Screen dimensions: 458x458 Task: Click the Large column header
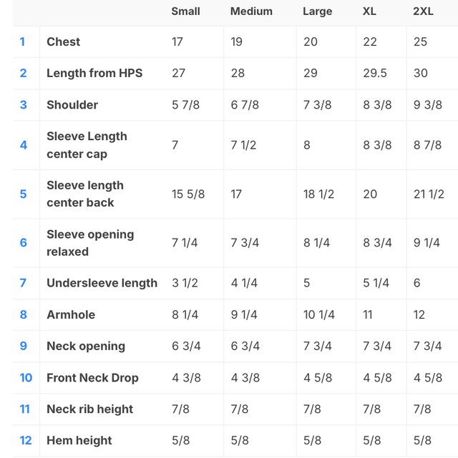[x=317, y=11]
